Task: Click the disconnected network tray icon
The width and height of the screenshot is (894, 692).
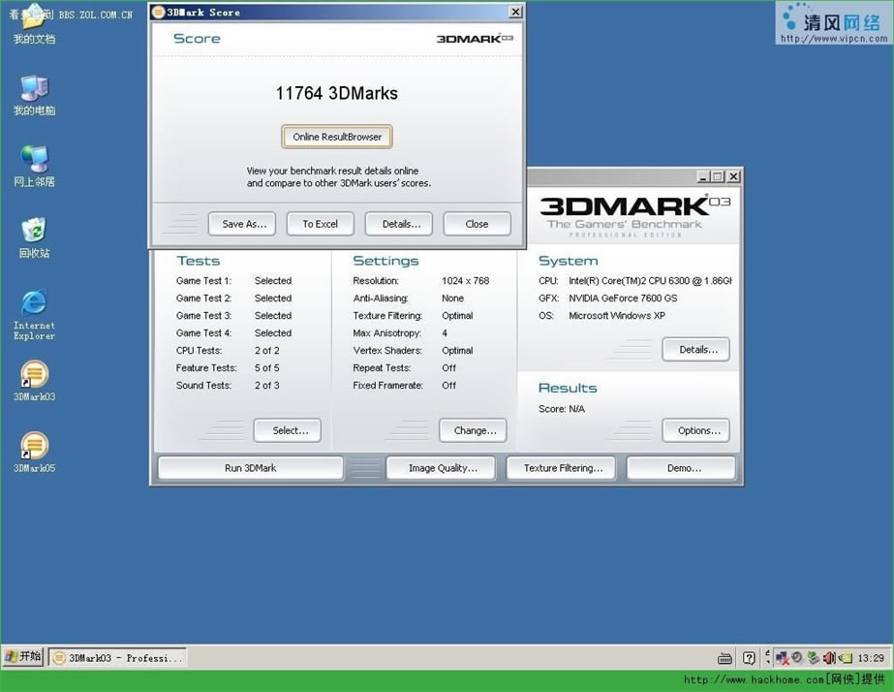Action: [x=783, y=658]
